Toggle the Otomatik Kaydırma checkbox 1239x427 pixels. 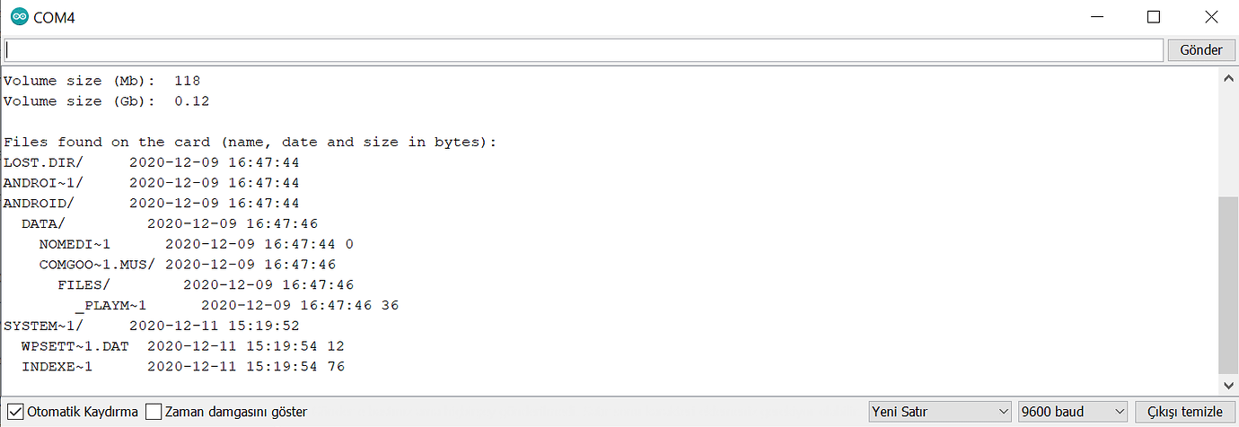click(15, 412)
